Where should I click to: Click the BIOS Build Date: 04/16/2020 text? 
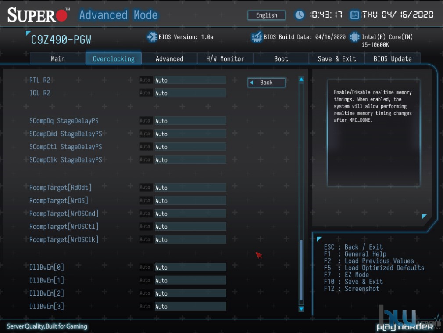click(304, 37)
